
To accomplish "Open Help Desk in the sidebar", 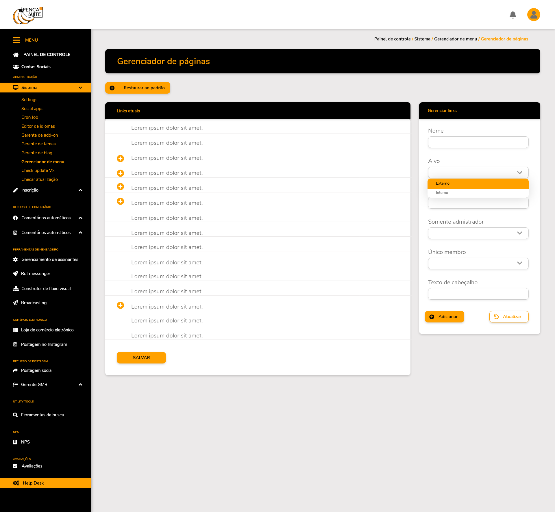I will (x=33, y=483).
